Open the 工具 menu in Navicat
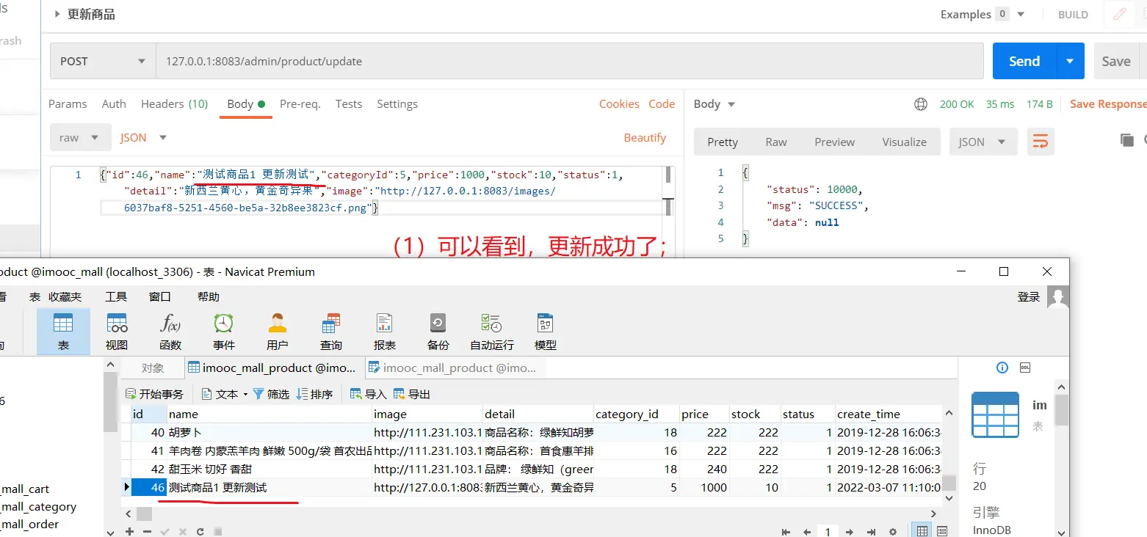1147x537 pixels. tap(116, 296)
